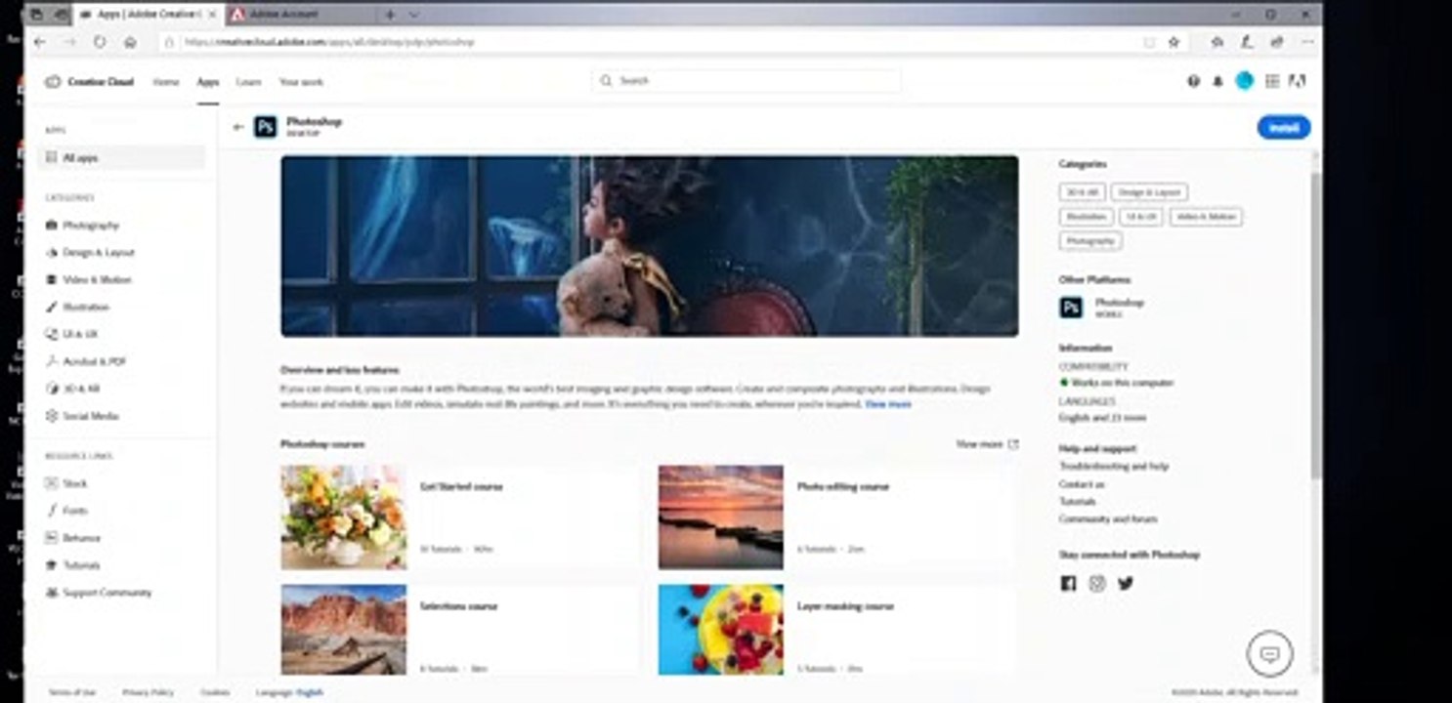Viewport: 1452px width, 703px height.
Task: Click the browser share icon
Action: click(x=1277, y=42)
